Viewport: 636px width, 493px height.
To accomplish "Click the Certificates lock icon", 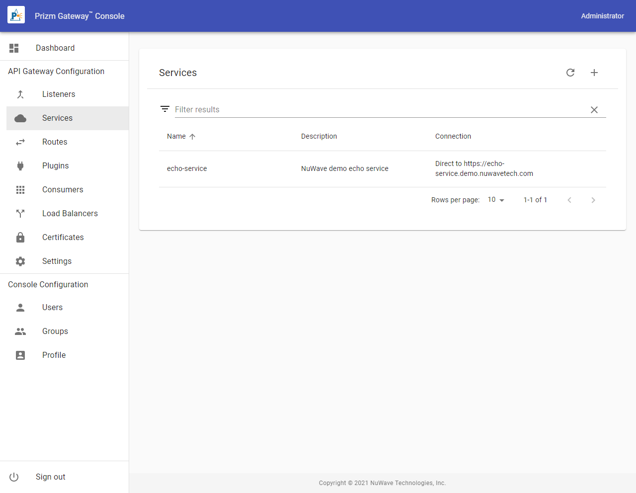I will point(20,238).
